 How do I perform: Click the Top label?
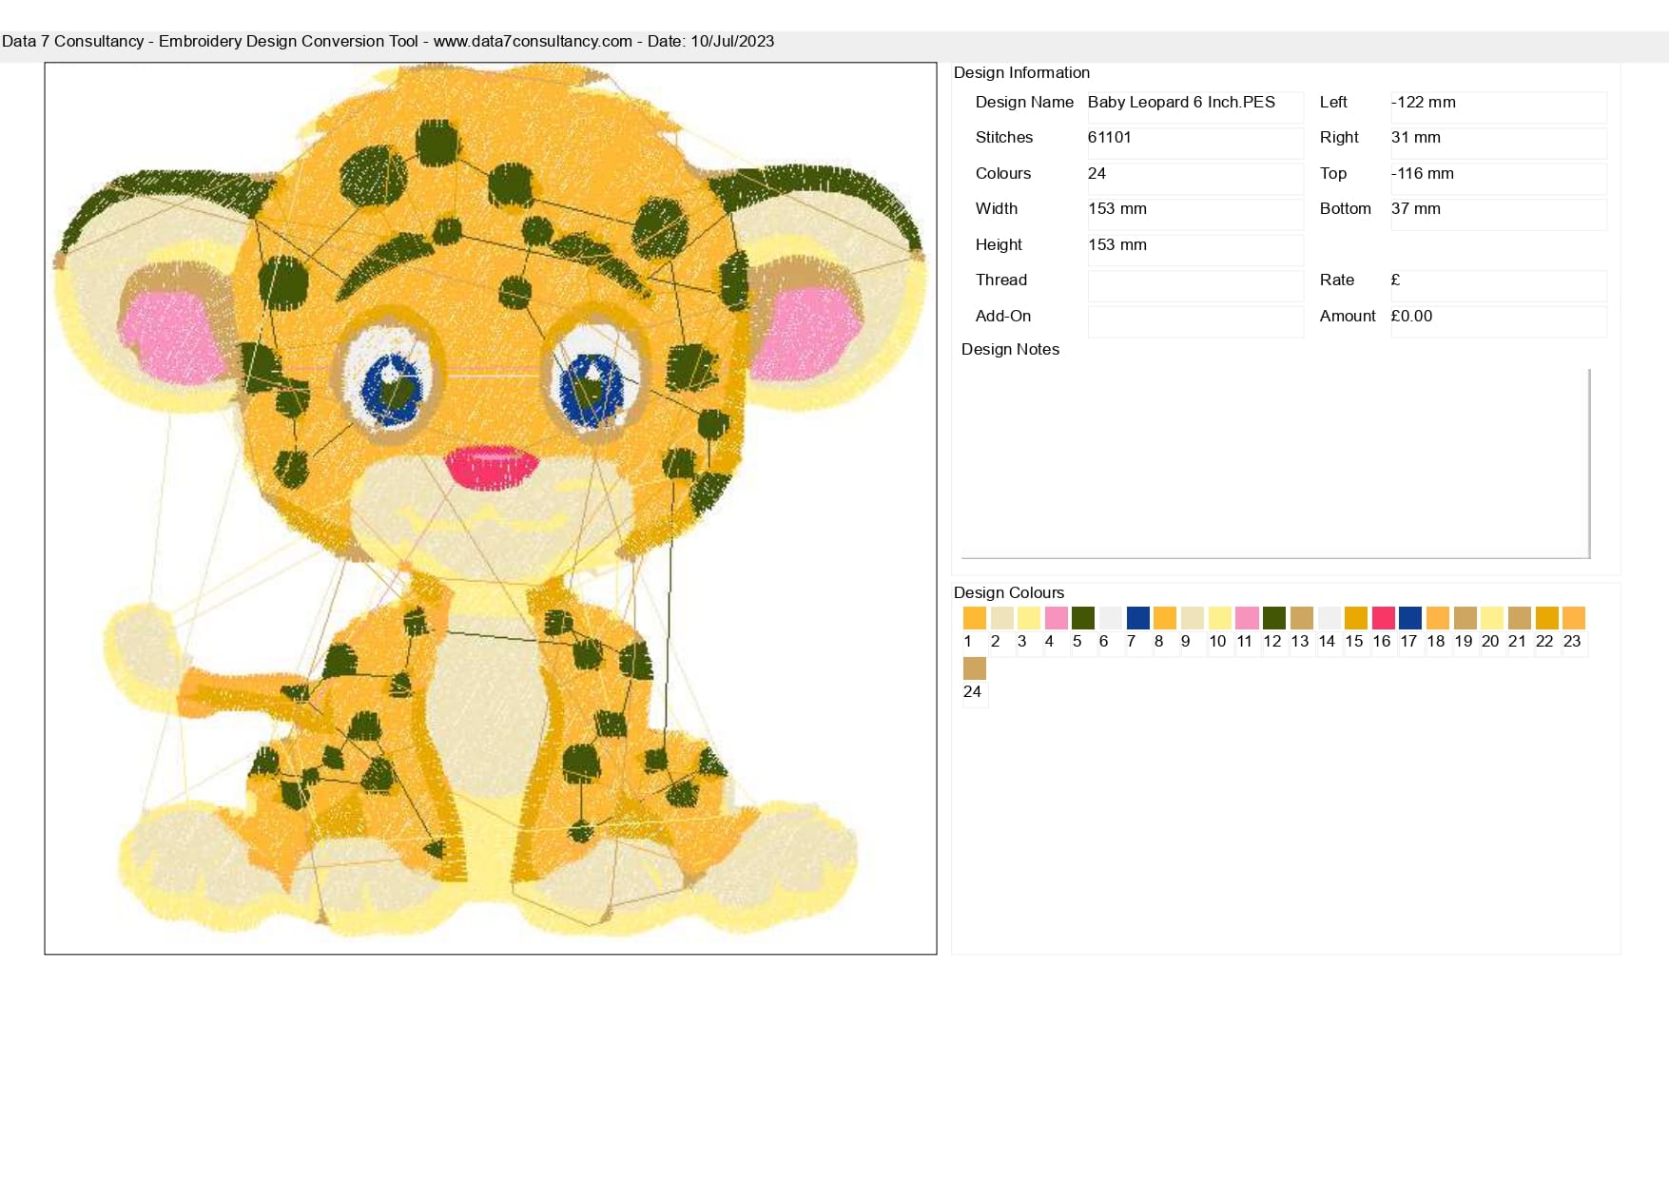click(1333, 173)
